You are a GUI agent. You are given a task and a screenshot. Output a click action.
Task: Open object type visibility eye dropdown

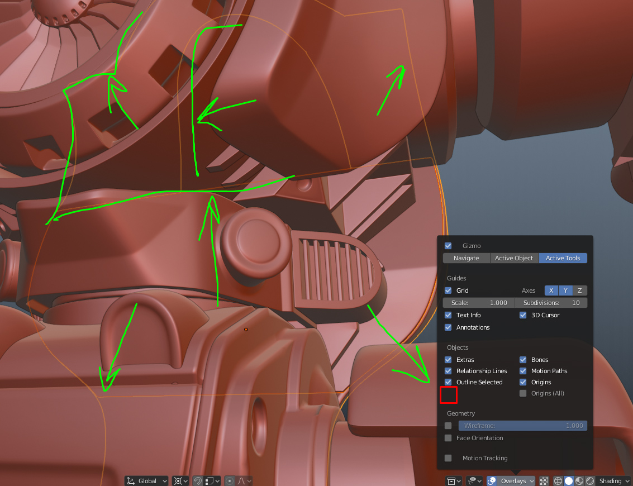pyautogui.click(x=474, y=481)
